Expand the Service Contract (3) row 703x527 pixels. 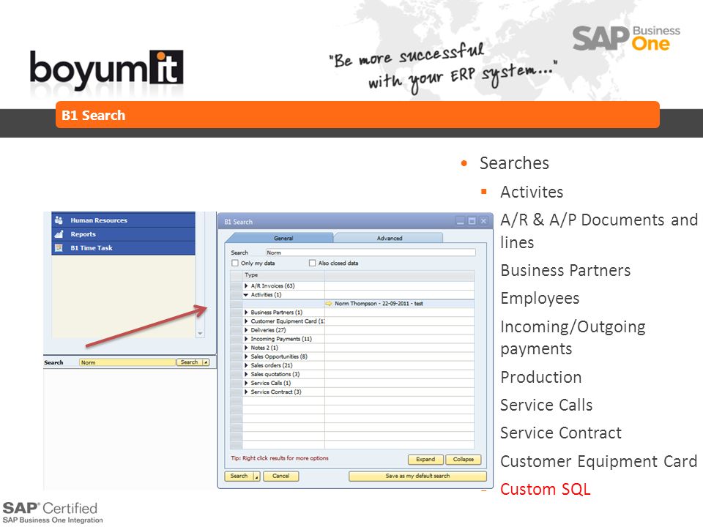[246, 392]
